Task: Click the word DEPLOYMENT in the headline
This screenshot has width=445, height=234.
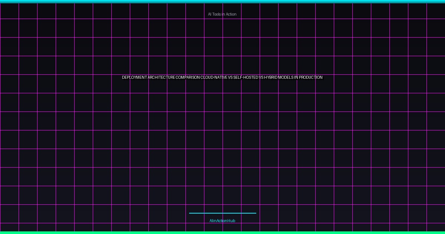Action: [134, 78]
